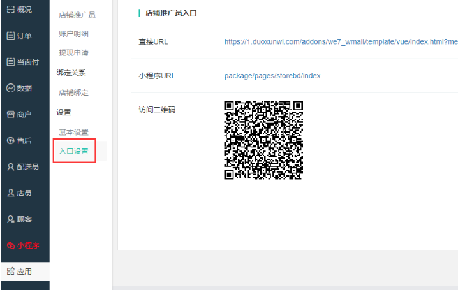
Task: Click the 数据 chart icon
Action: (x=10, y=88)
